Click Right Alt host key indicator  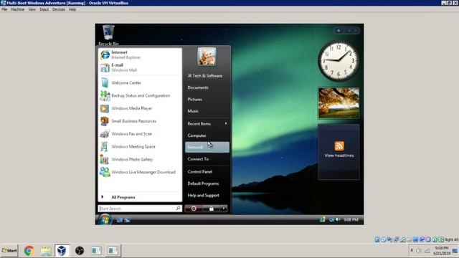[451, 239]
